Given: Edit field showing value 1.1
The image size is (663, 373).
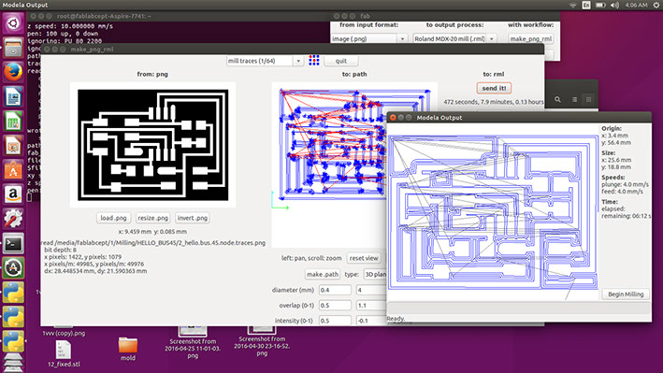Looking at the screenshot, I should (x=371, y=306).
